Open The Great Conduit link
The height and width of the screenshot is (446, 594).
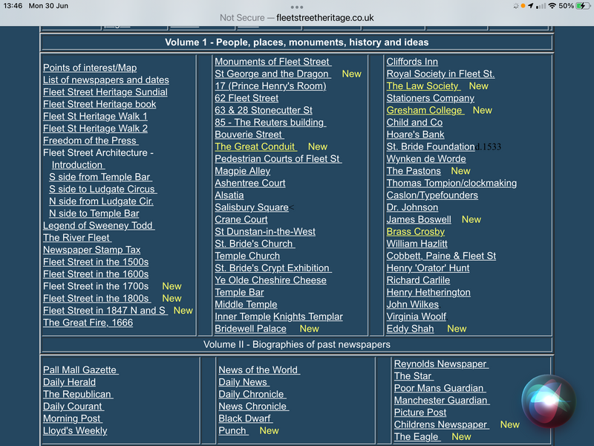[255, 146]
